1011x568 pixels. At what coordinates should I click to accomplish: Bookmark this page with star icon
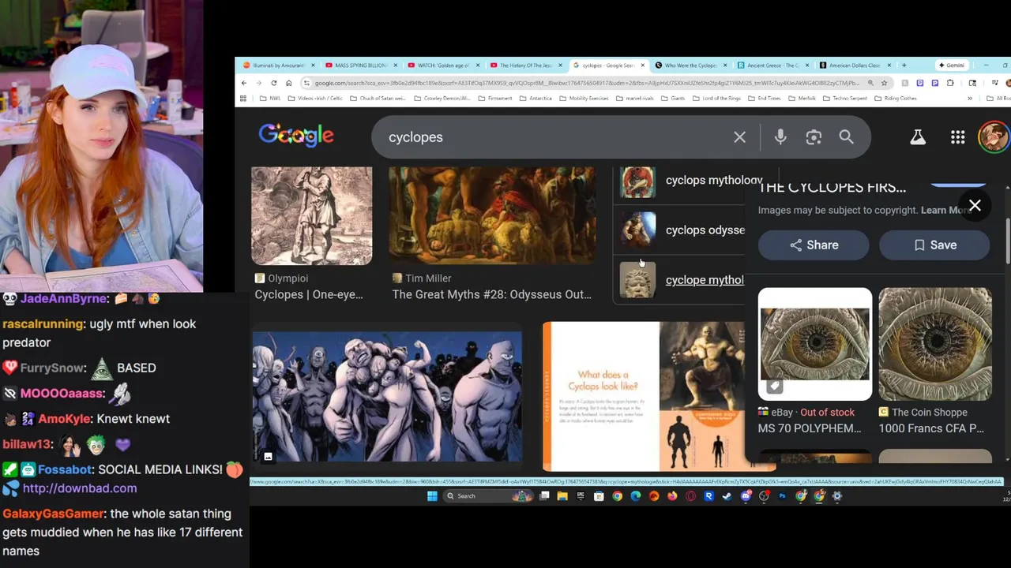point(884,83)
